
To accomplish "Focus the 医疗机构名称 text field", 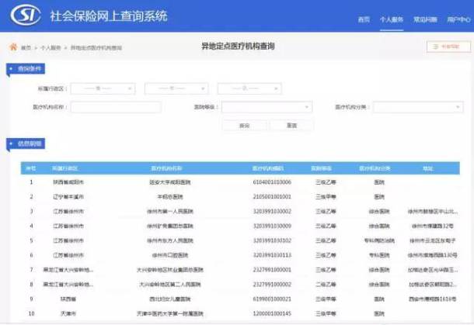I will pyautogui.click(x=116, y=107).
